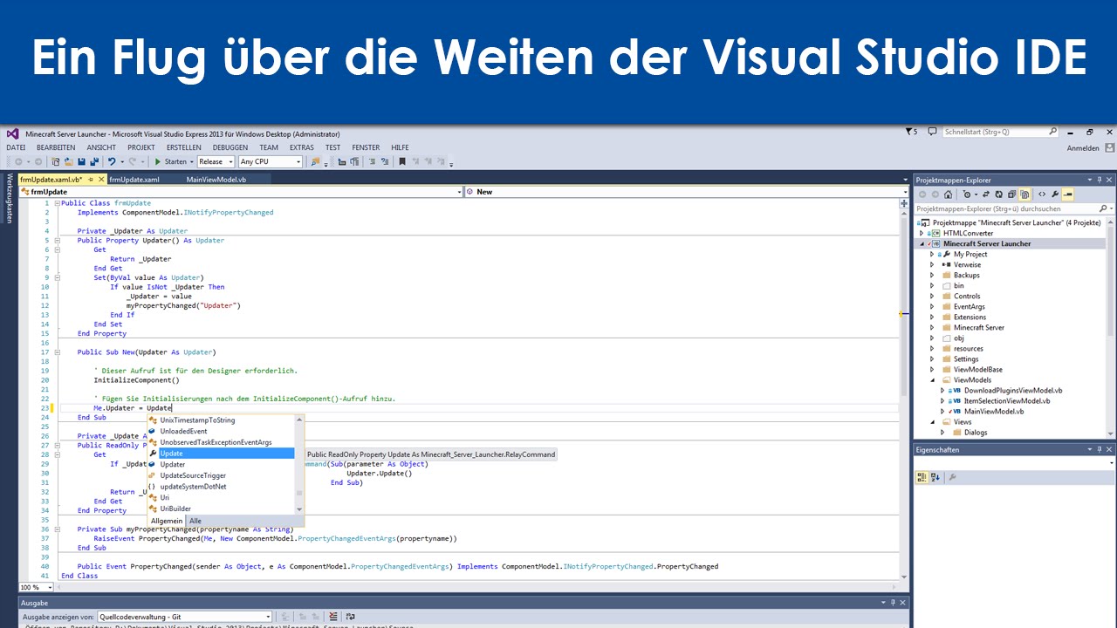Click the Projektmappen-Explorer search field
Viewport: 1117px width, 628px height.
tap(1014, 208)
